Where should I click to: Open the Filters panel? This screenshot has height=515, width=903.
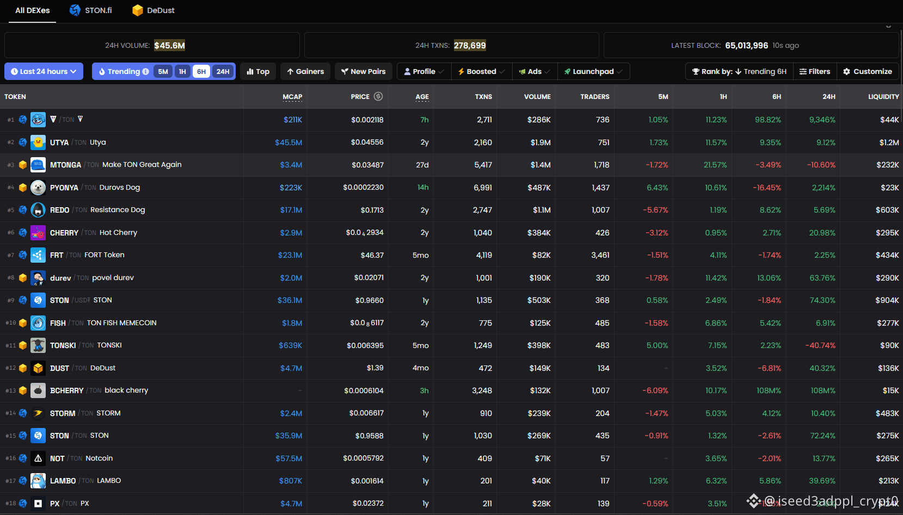(815, 72)
